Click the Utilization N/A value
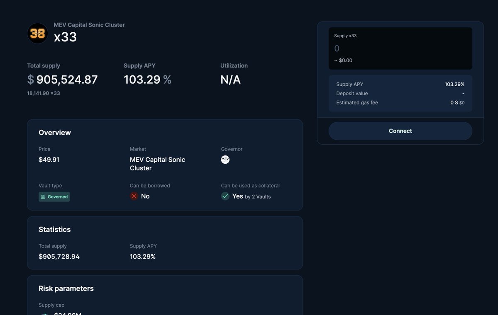The height and width of the screenshot is (315, 498). pyautogui.click(x=230, y=79)
